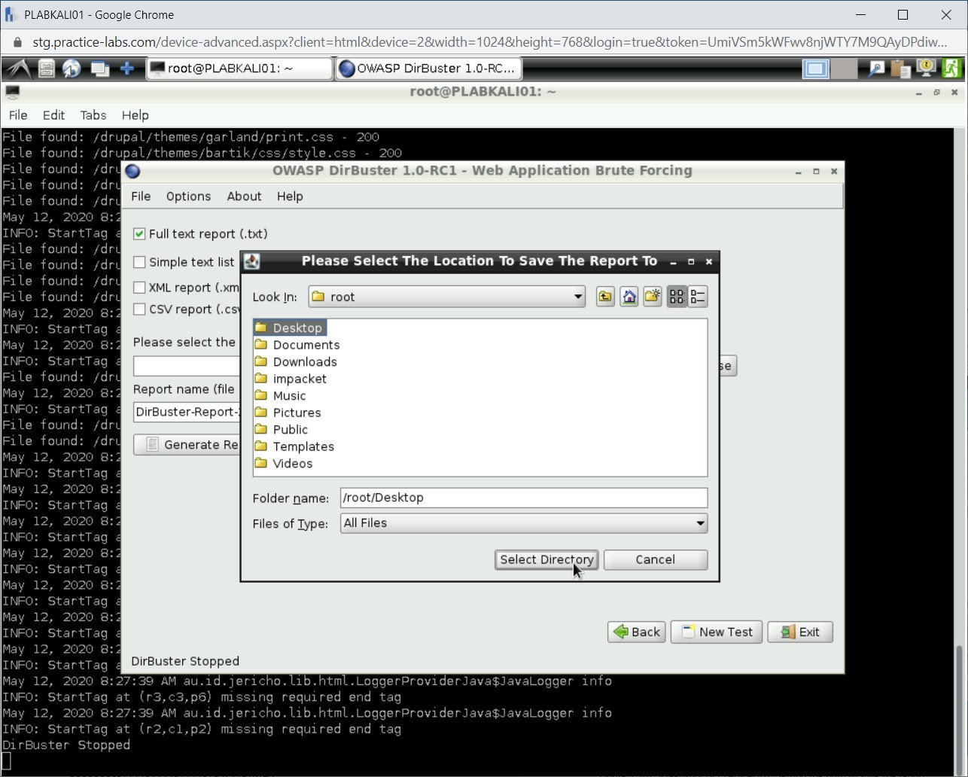
Task: Click the plus icon to add new item
Action: point(128,68)
